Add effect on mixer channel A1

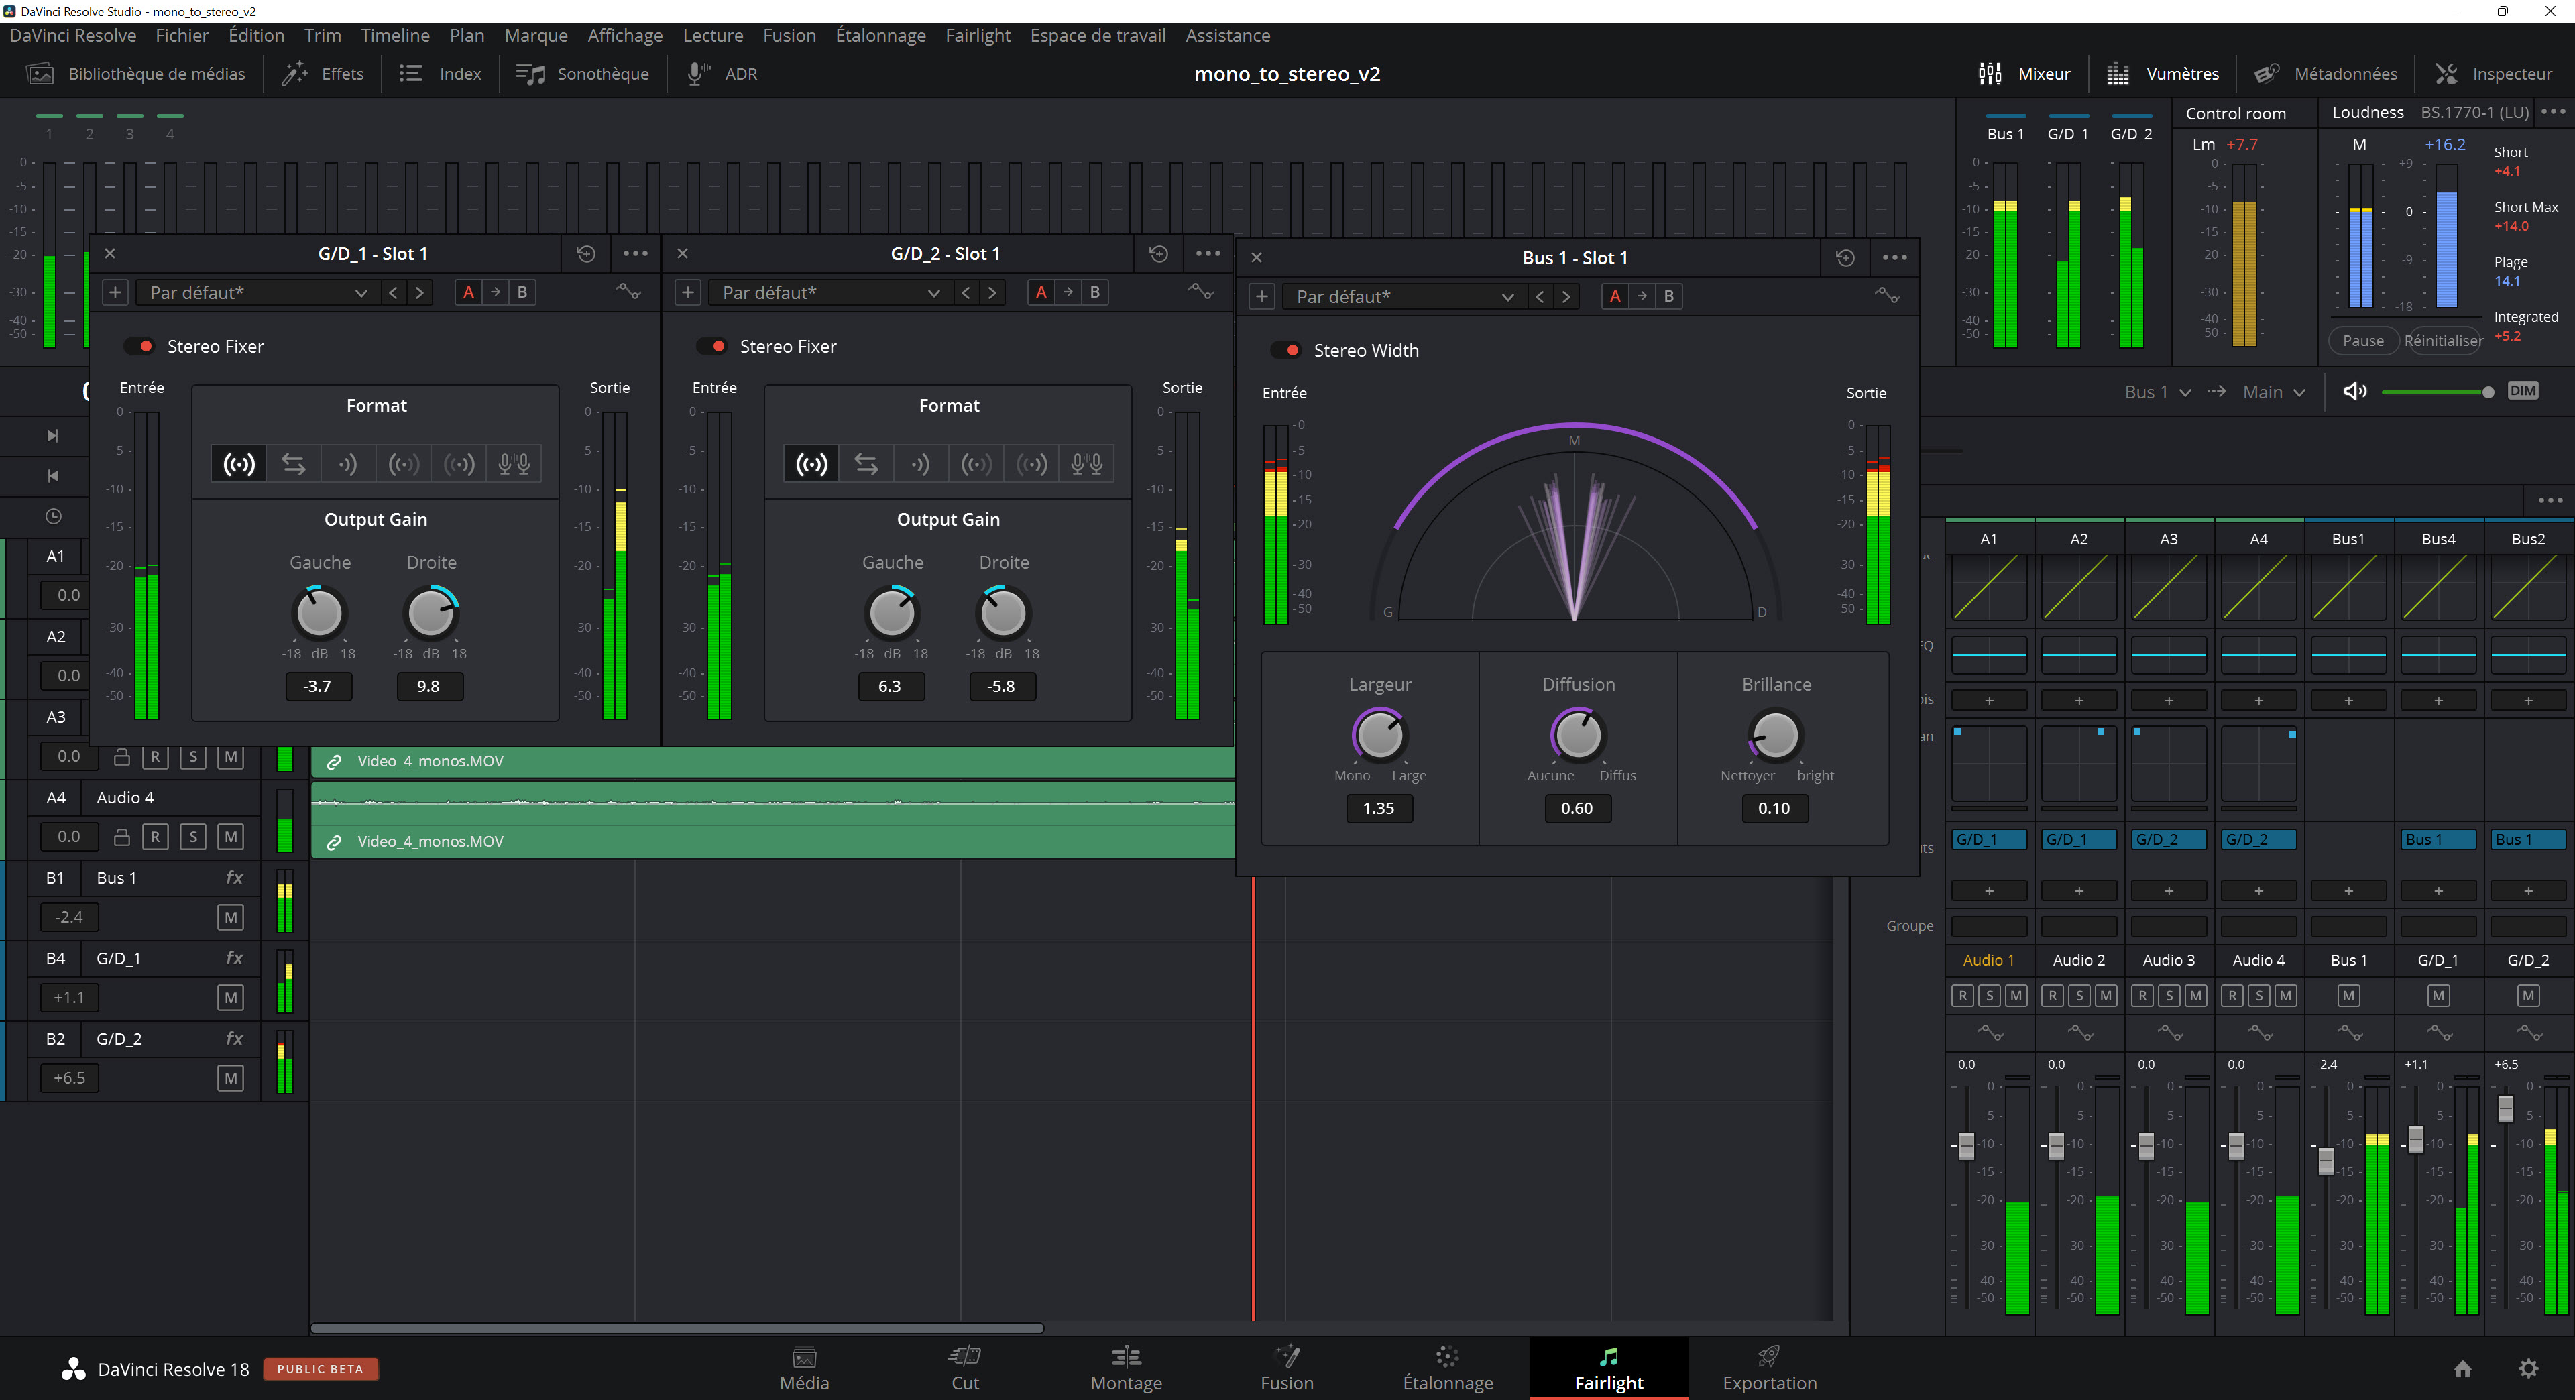pos(1988,701)
